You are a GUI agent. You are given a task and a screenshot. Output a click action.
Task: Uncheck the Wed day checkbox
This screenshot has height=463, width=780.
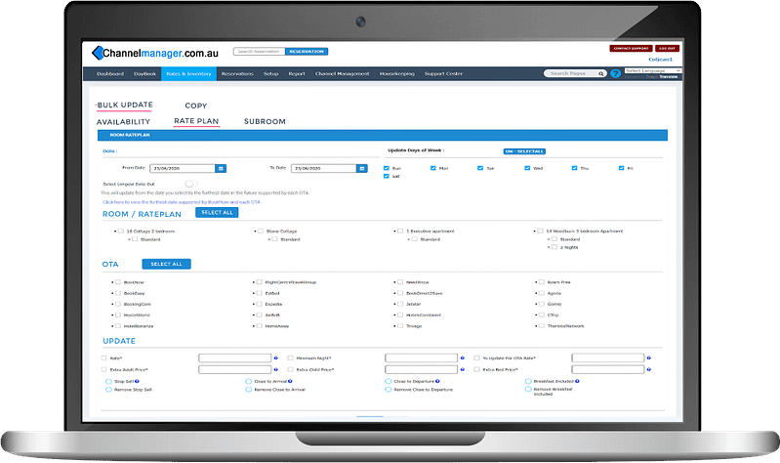527,168
